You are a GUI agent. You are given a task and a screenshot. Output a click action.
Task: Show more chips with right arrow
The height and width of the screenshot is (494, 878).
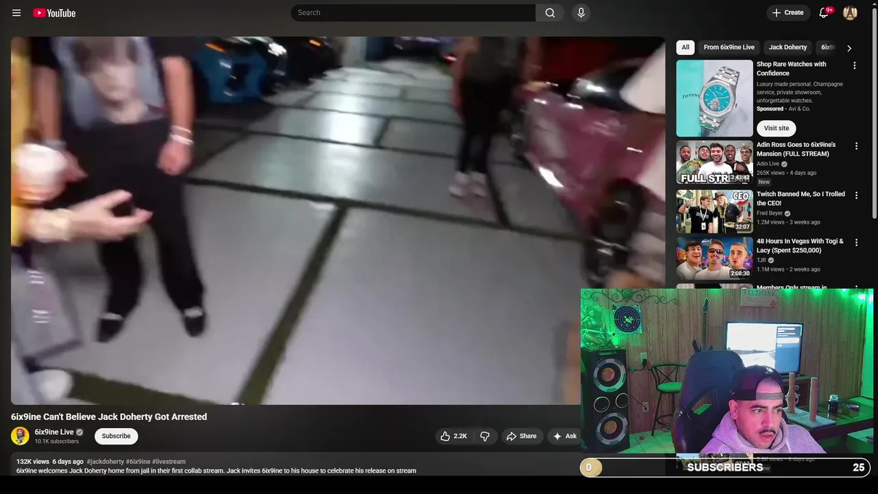[x=849, y=48]
